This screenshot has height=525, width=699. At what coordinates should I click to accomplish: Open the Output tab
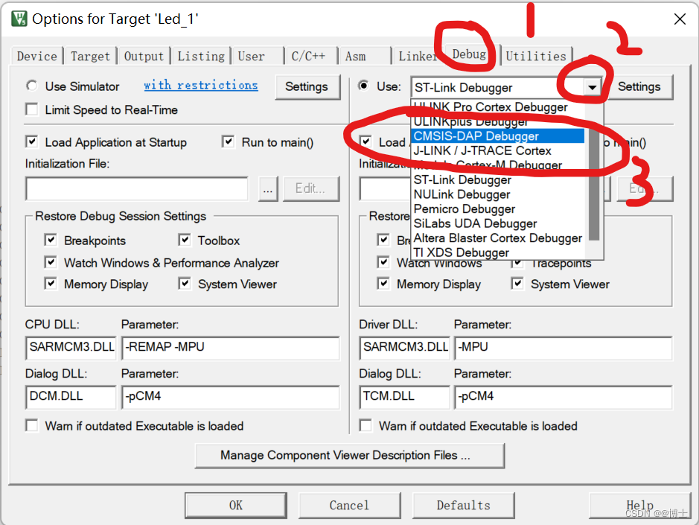pyautogui.click(x=144, y=56)
